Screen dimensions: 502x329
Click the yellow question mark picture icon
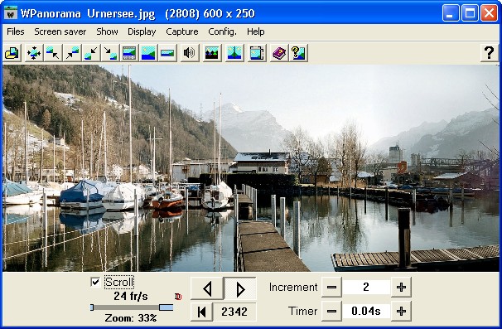[x=298, y=53]
